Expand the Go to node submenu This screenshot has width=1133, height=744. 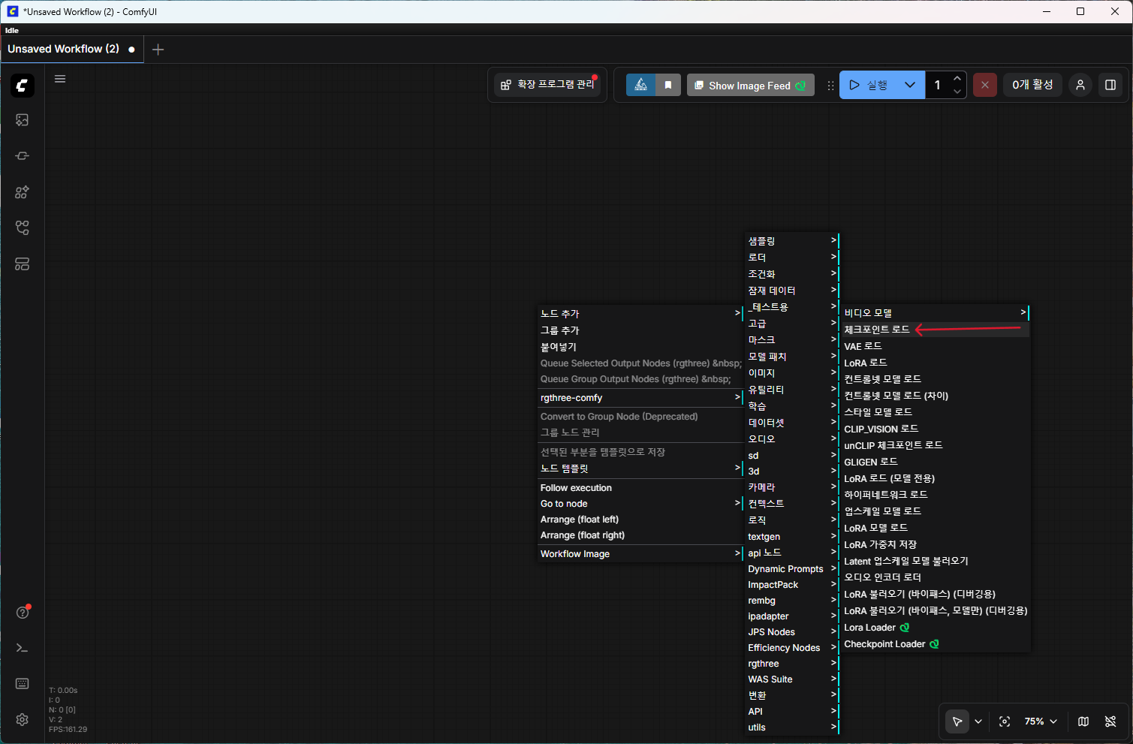click(640, 504)
